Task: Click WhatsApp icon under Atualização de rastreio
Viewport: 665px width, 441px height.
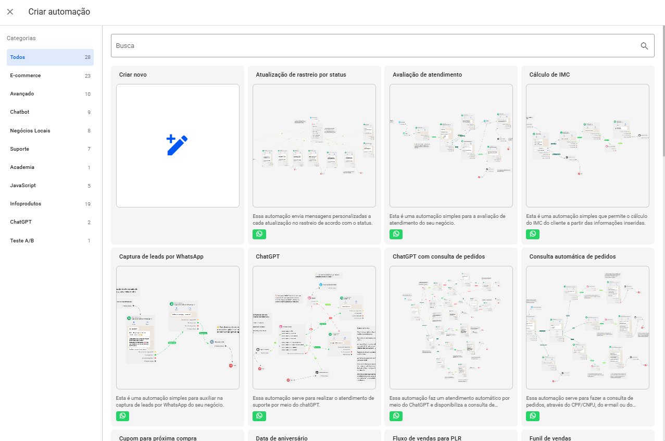Action: click(259, 234)
